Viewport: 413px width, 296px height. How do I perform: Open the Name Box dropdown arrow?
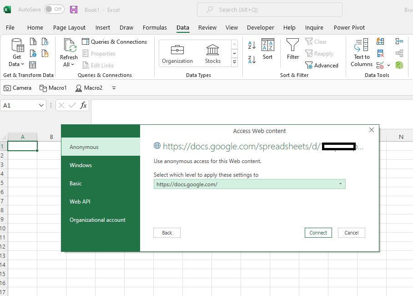click(x=41, y=106)
